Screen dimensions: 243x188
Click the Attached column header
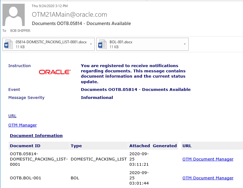pyautogui.click(x=140, y=146)
